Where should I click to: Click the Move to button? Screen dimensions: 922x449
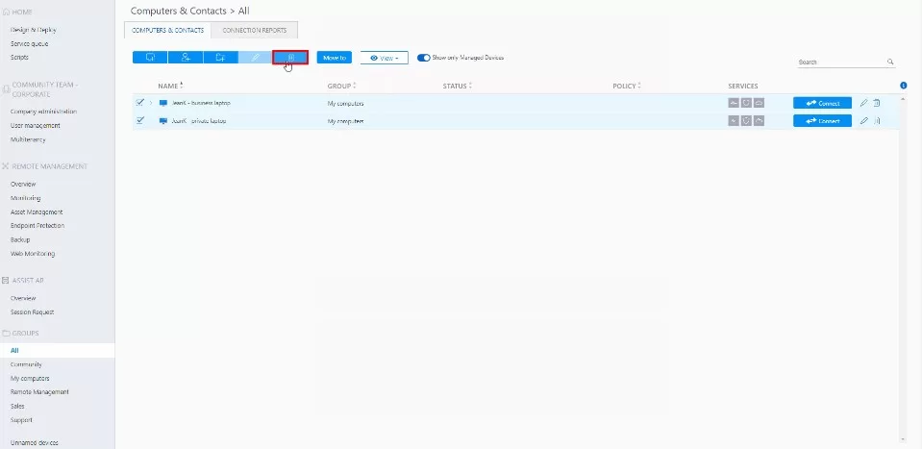pos(335,58)
